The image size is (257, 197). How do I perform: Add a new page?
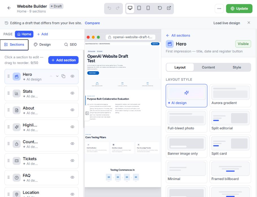(42, 34)
